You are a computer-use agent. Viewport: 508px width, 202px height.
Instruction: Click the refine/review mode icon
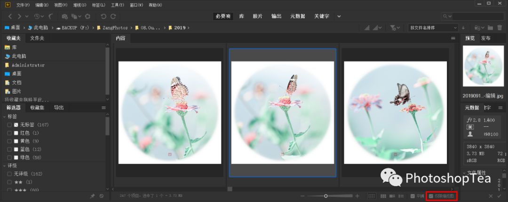[75, 16]
